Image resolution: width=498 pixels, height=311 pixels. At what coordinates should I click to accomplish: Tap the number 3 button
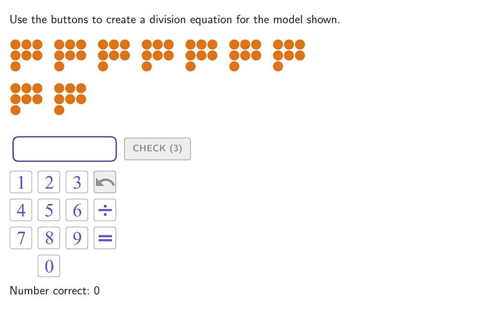(77, 182)
